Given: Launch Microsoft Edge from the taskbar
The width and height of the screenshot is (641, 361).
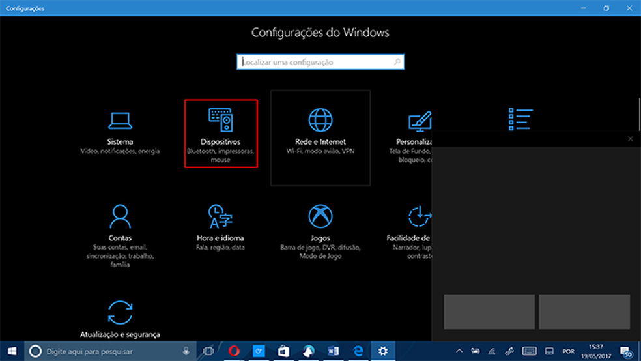Looking at the screenshot, I should point(358,351).
